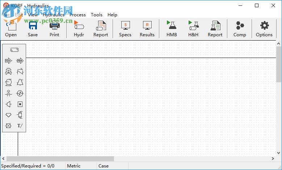Pick the control valve symbol

pyautogui.click(x=9, y=71)
